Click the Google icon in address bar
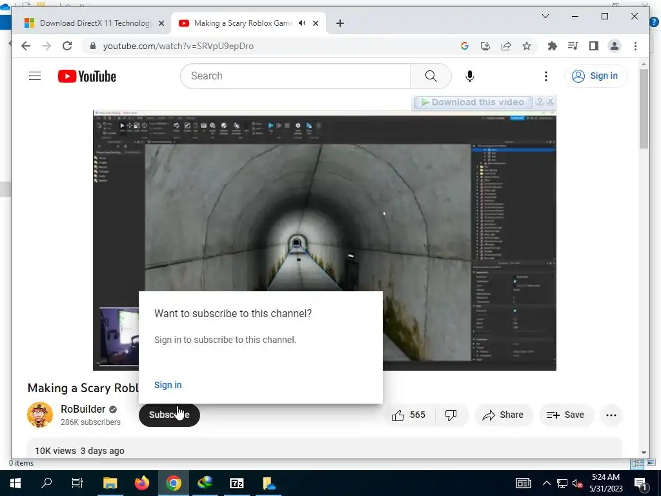The image size is (661, 496). click(x=465, y=46)
